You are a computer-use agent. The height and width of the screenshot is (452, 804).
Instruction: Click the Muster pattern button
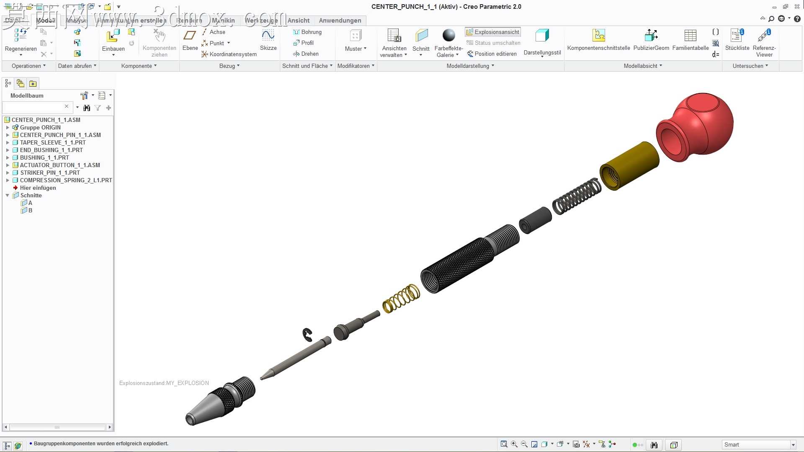(x=356, y=41)
